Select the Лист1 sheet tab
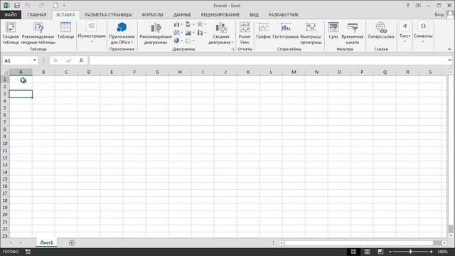455x256 pixels. tap(46, 242)
